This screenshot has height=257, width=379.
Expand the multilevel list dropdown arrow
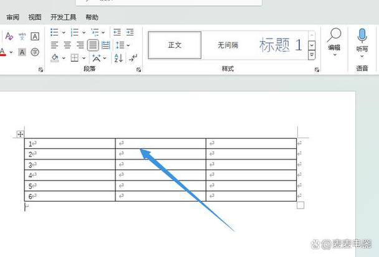[103, 32]
